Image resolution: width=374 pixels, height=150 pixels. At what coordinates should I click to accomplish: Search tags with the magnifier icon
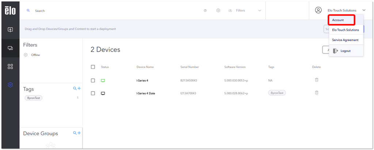75,88
